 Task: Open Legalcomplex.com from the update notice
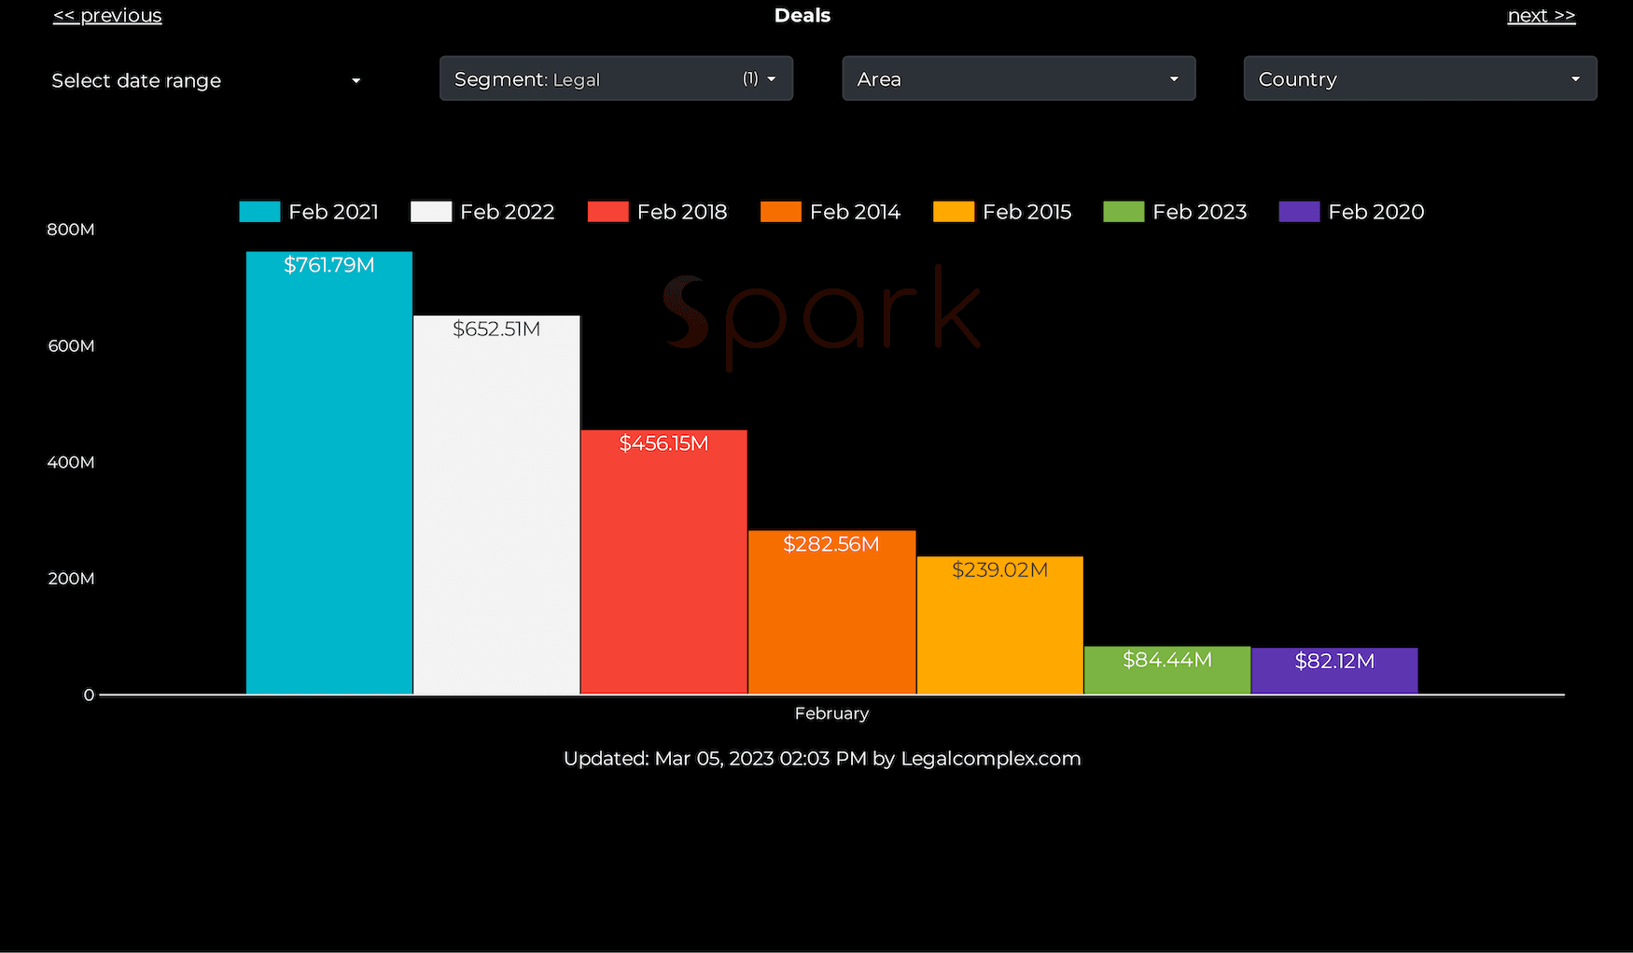[990, 758]
